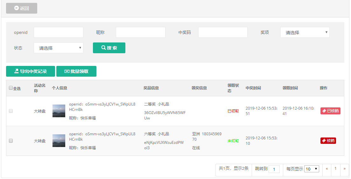
Task: Click code 36OZvIIBU5yWVN65WFUw
Action: tap(165, 115)
